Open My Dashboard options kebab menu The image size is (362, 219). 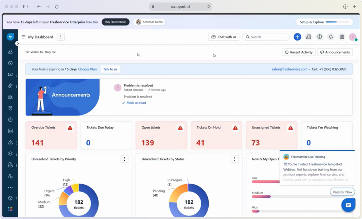tap(61, 37)
